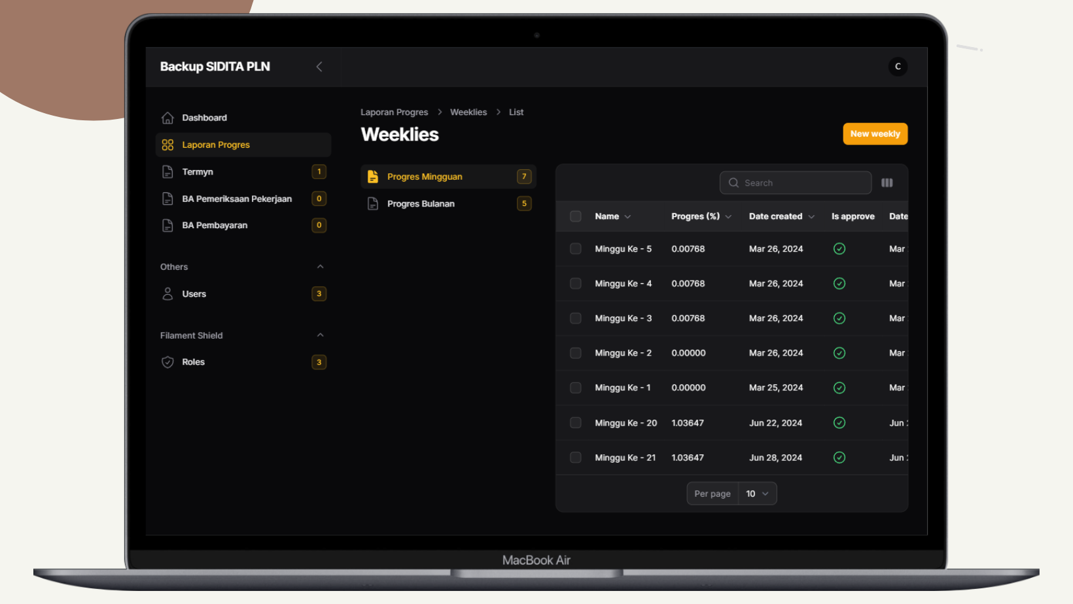Click the Dashboard home icon

tap(167, 118)
